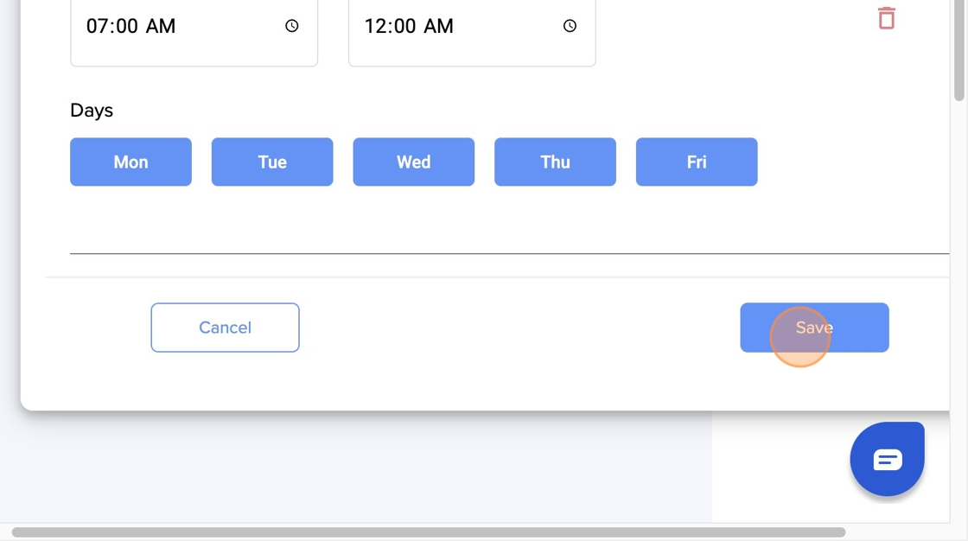Select the hour 07 in start time
Viewport: 968px width, 541px height.
tap(98, 26)
